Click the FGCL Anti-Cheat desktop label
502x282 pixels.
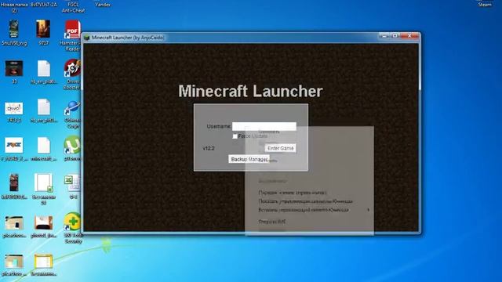click(73, 7)
